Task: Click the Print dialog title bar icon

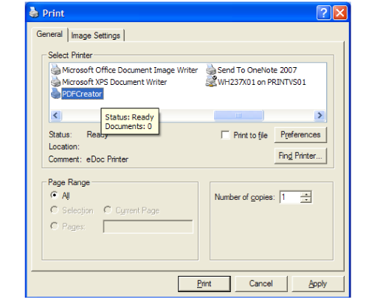Action: [x=34, y=13]
